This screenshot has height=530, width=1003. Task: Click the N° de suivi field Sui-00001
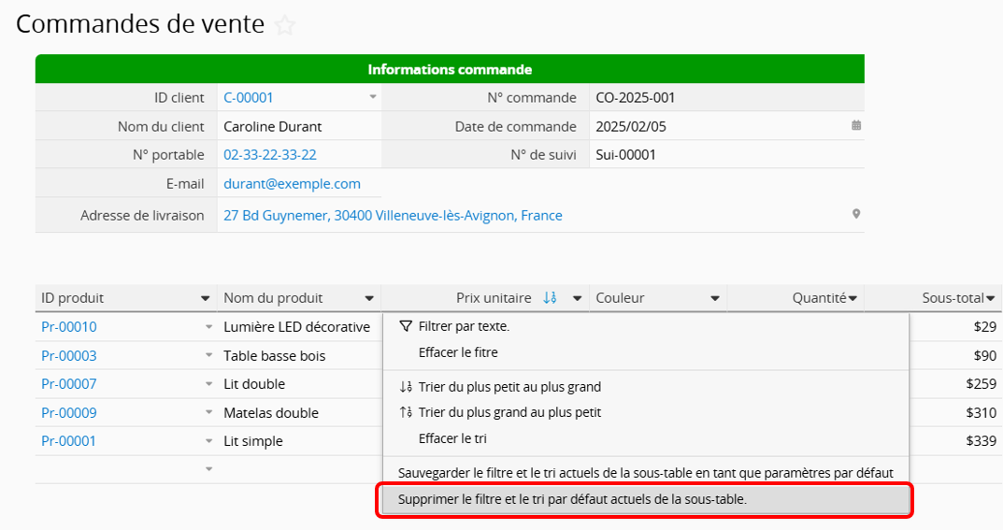pos(625,155)
